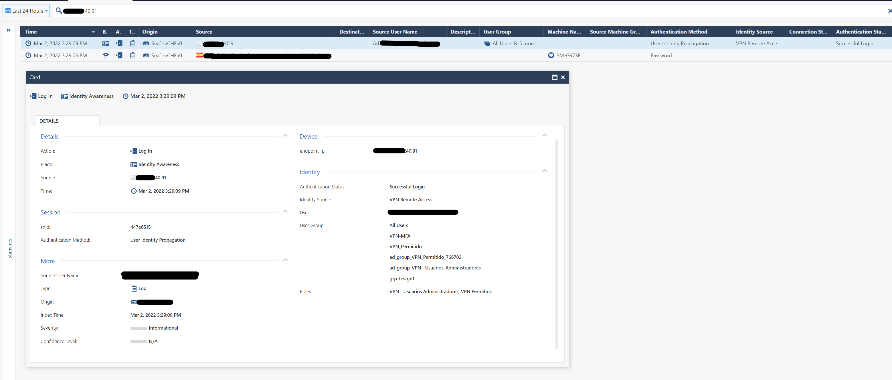
Task: Click the clock icon in Card header
Action: [126, 96]
